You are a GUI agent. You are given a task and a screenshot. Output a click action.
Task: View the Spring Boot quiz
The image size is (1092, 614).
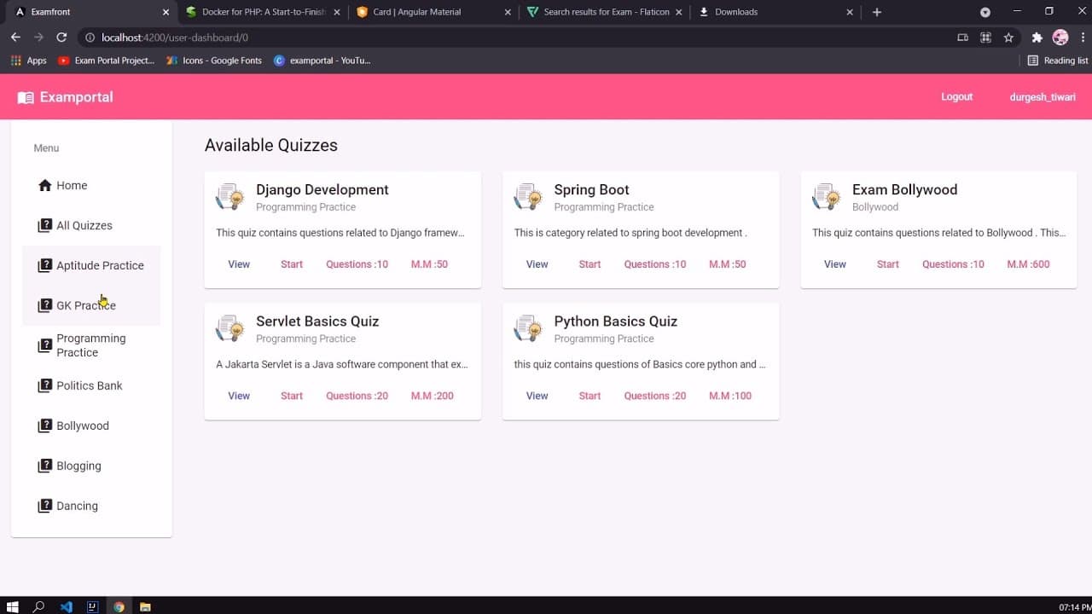tap(537, 264)
